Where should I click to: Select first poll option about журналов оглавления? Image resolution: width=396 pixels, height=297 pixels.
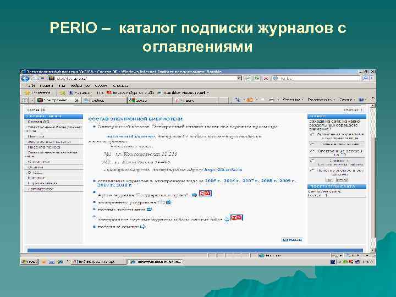coord(312,135)
